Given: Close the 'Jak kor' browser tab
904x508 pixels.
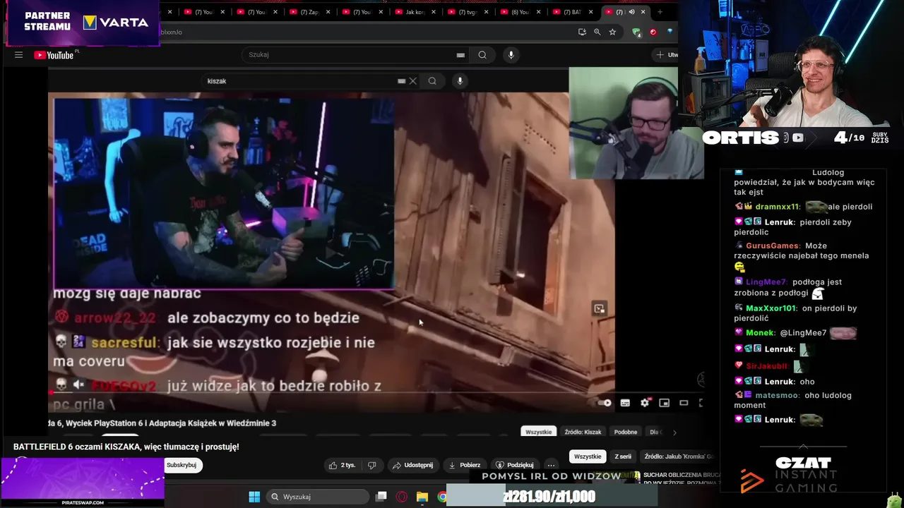Looking at the screenshot, I should (x=434, y=12).
